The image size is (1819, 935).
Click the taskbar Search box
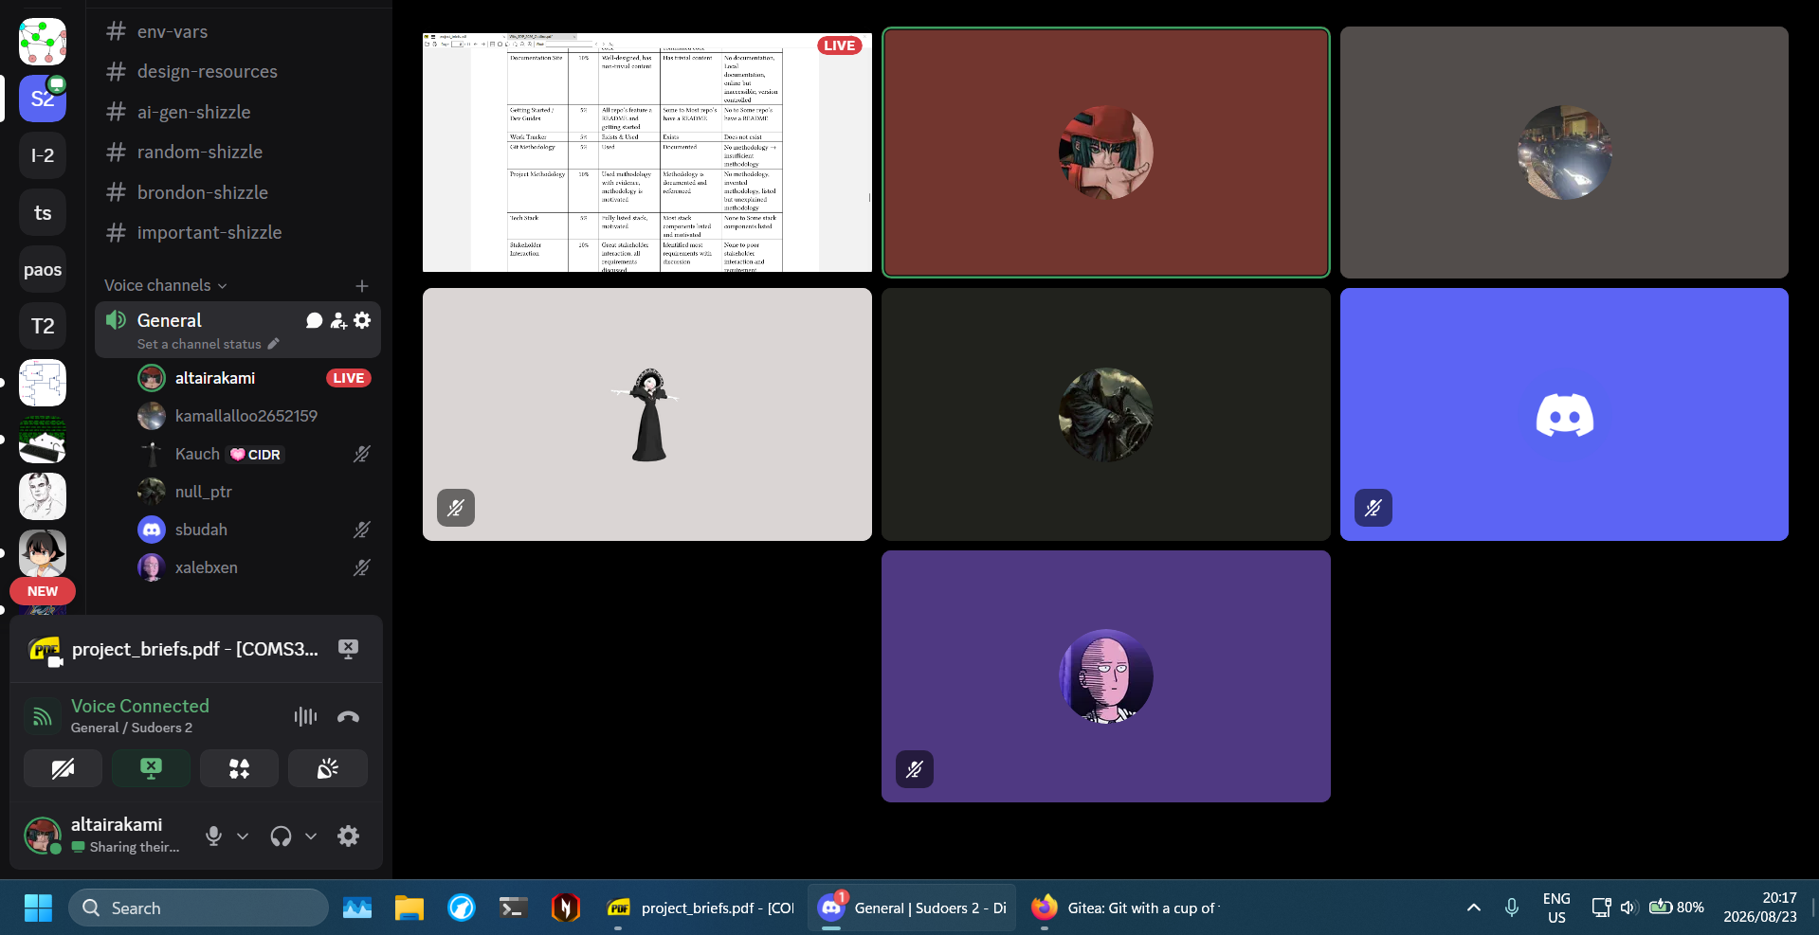point(198,908)
